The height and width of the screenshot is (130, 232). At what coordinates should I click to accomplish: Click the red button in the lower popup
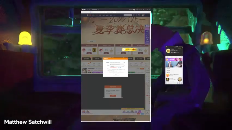[113, 96]
